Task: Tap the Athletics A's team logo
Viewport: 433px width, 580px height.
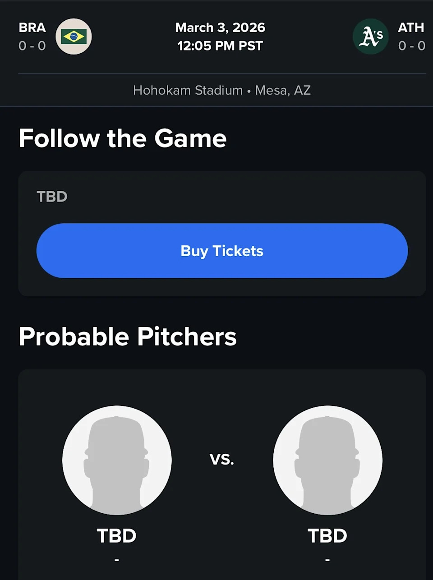Action: (371, 37)
